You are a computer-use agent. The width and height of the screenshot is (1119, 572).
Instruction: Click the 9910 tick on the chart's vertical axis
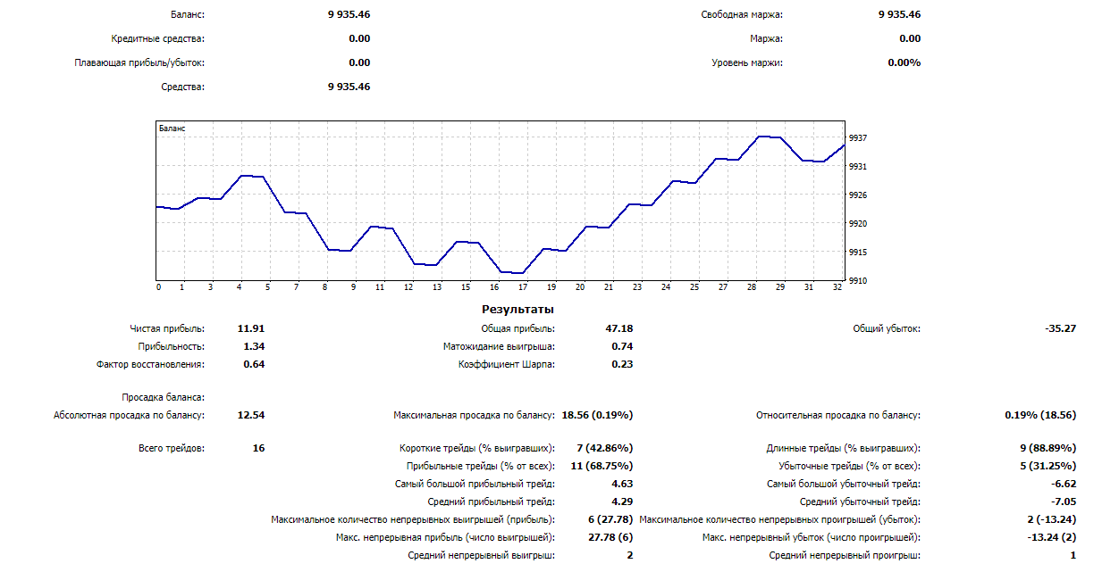click(857, 281)
